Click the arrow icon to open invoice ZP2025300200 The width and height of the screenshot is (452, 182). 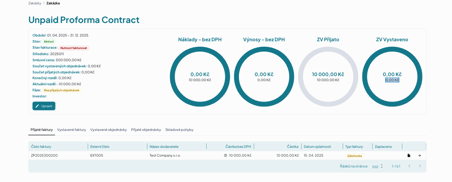[419, 156]
